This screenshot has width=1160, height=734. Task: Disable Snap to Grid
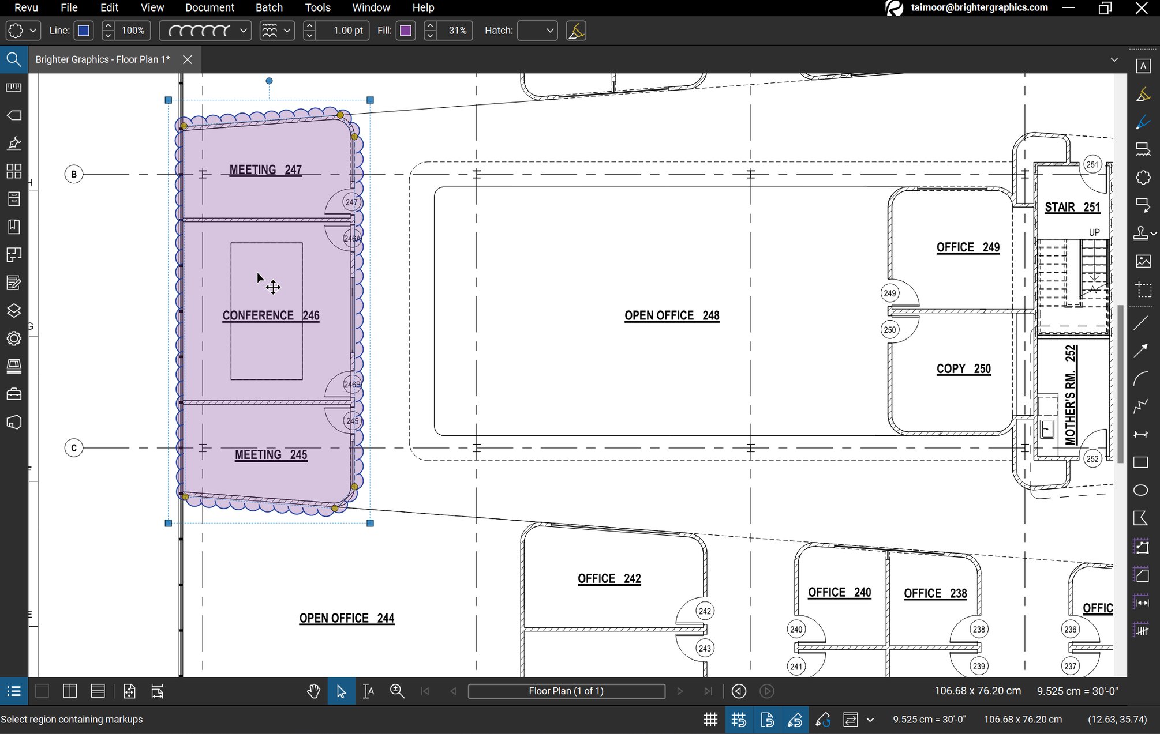pos(739,720)
